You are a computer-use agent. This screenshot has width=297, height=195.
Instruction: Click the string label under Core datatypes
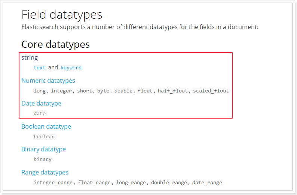point(30,57)
